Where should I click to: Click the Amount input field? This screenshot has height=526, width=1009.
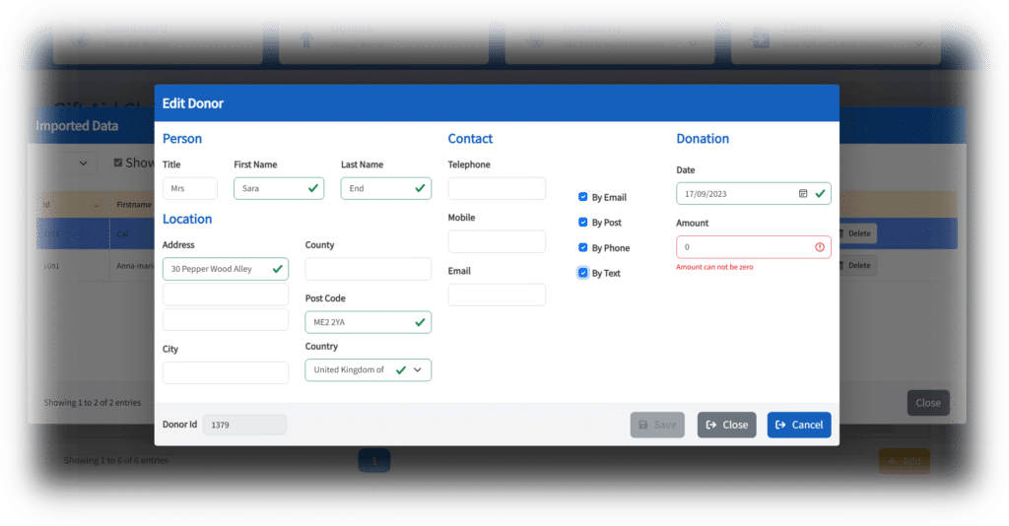754,247
